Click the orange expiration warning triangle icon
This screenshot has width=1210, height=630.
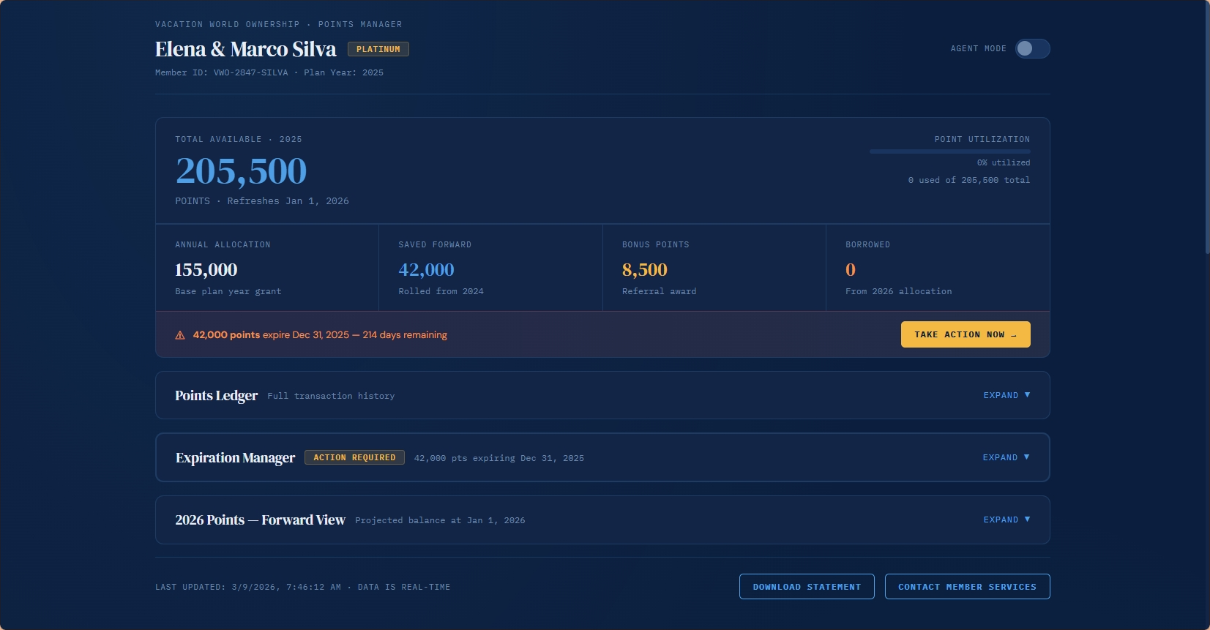180,335
